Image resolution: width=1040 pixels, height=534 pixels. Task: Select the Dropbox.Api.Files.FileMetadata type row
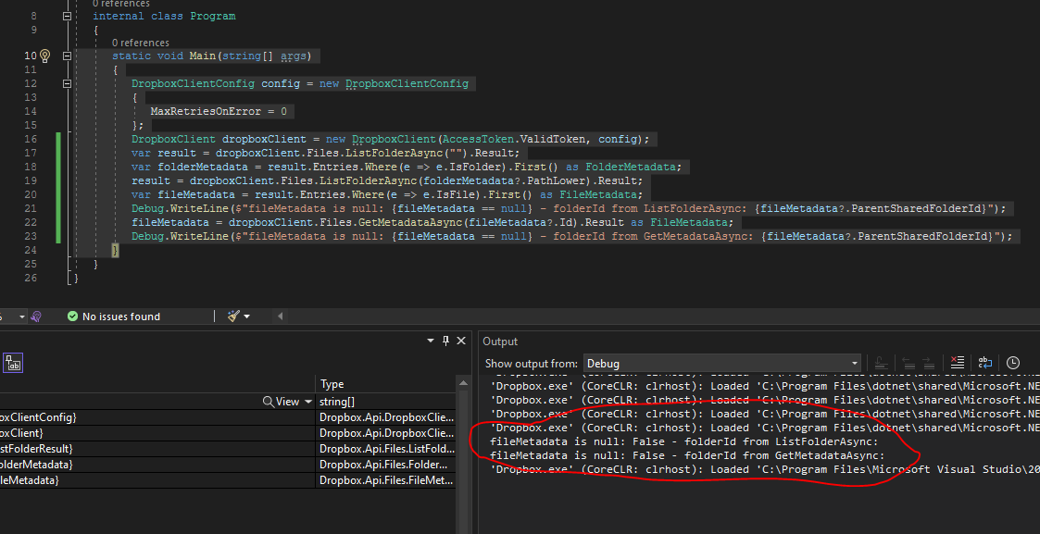pos(386,480)
